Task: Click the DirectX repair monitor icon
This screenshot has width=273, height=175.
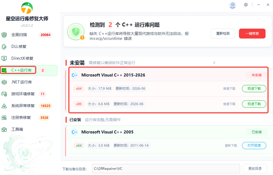Action: pos(4,58)
